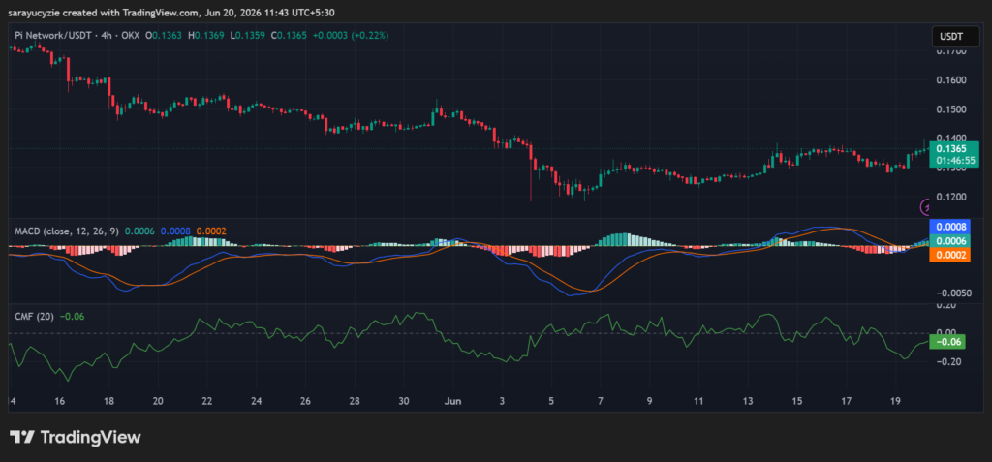The height and width of the screenshot is (462, 992).
Task: Click the 16 date label on time axis
Action: click(x=59, y=401)
